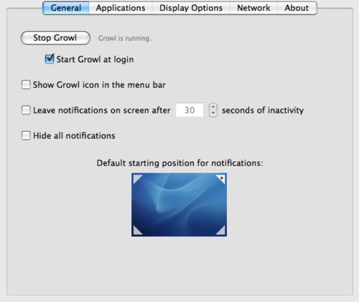Check Hide all notifications
Viewport: 359px width, 302px height.
(x=26, y=135)
